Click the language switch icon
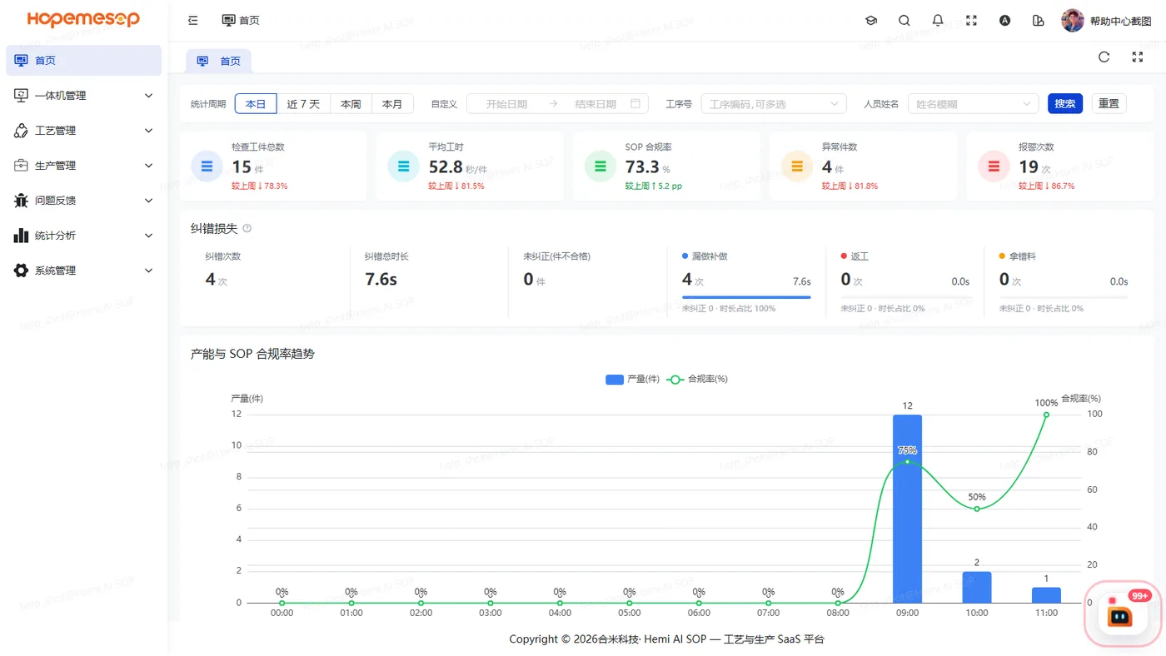Image resolution: width=1166 pixels, height=656 pixels. pos(1004,20)
